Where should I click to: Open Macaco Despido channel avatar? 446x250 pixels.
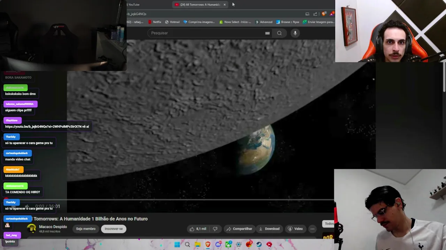click(x=32, y=228)
